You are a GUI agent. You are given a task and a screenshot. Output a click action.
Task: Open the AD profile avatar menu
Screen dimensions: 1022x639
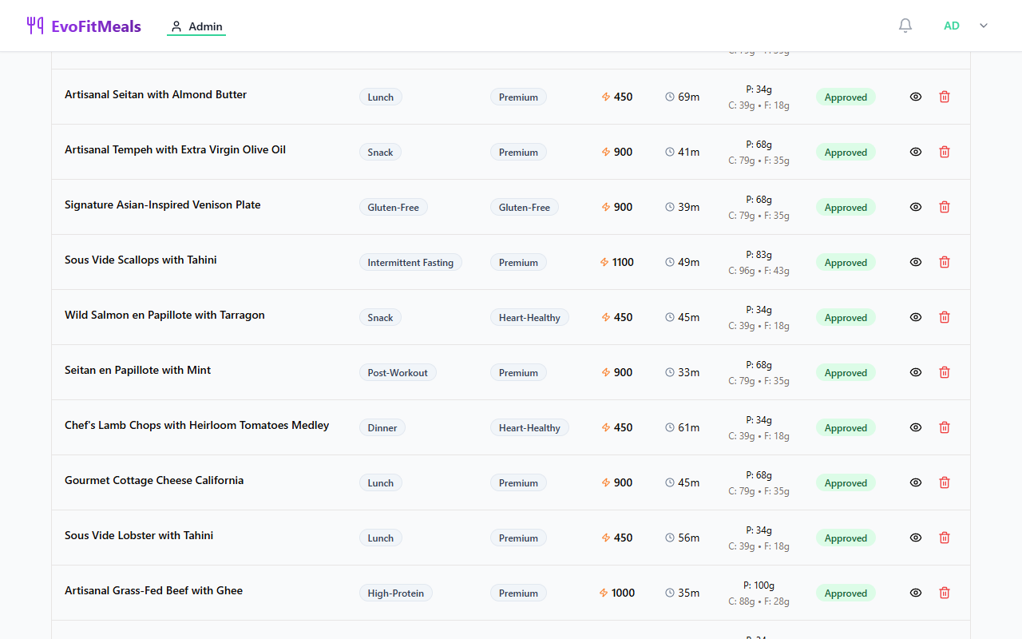(x=952, y=26)
